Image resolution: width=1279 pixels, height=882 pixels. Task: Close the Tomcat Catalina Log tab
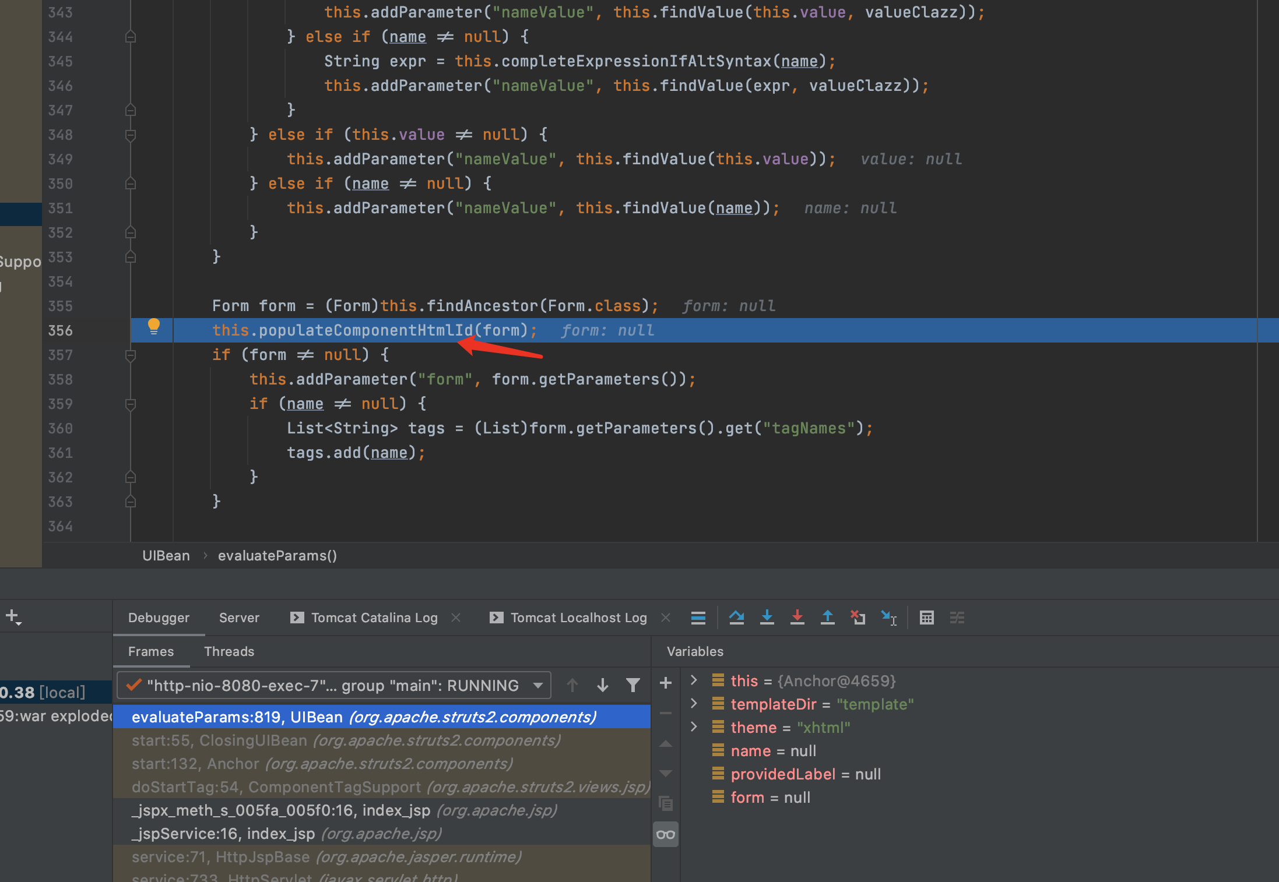click(x=456, y=618)
